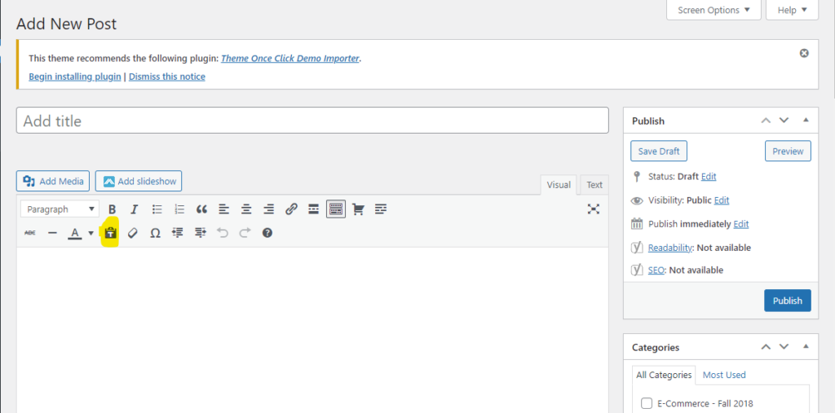Move the Categories box down

(x=784, y=347)
